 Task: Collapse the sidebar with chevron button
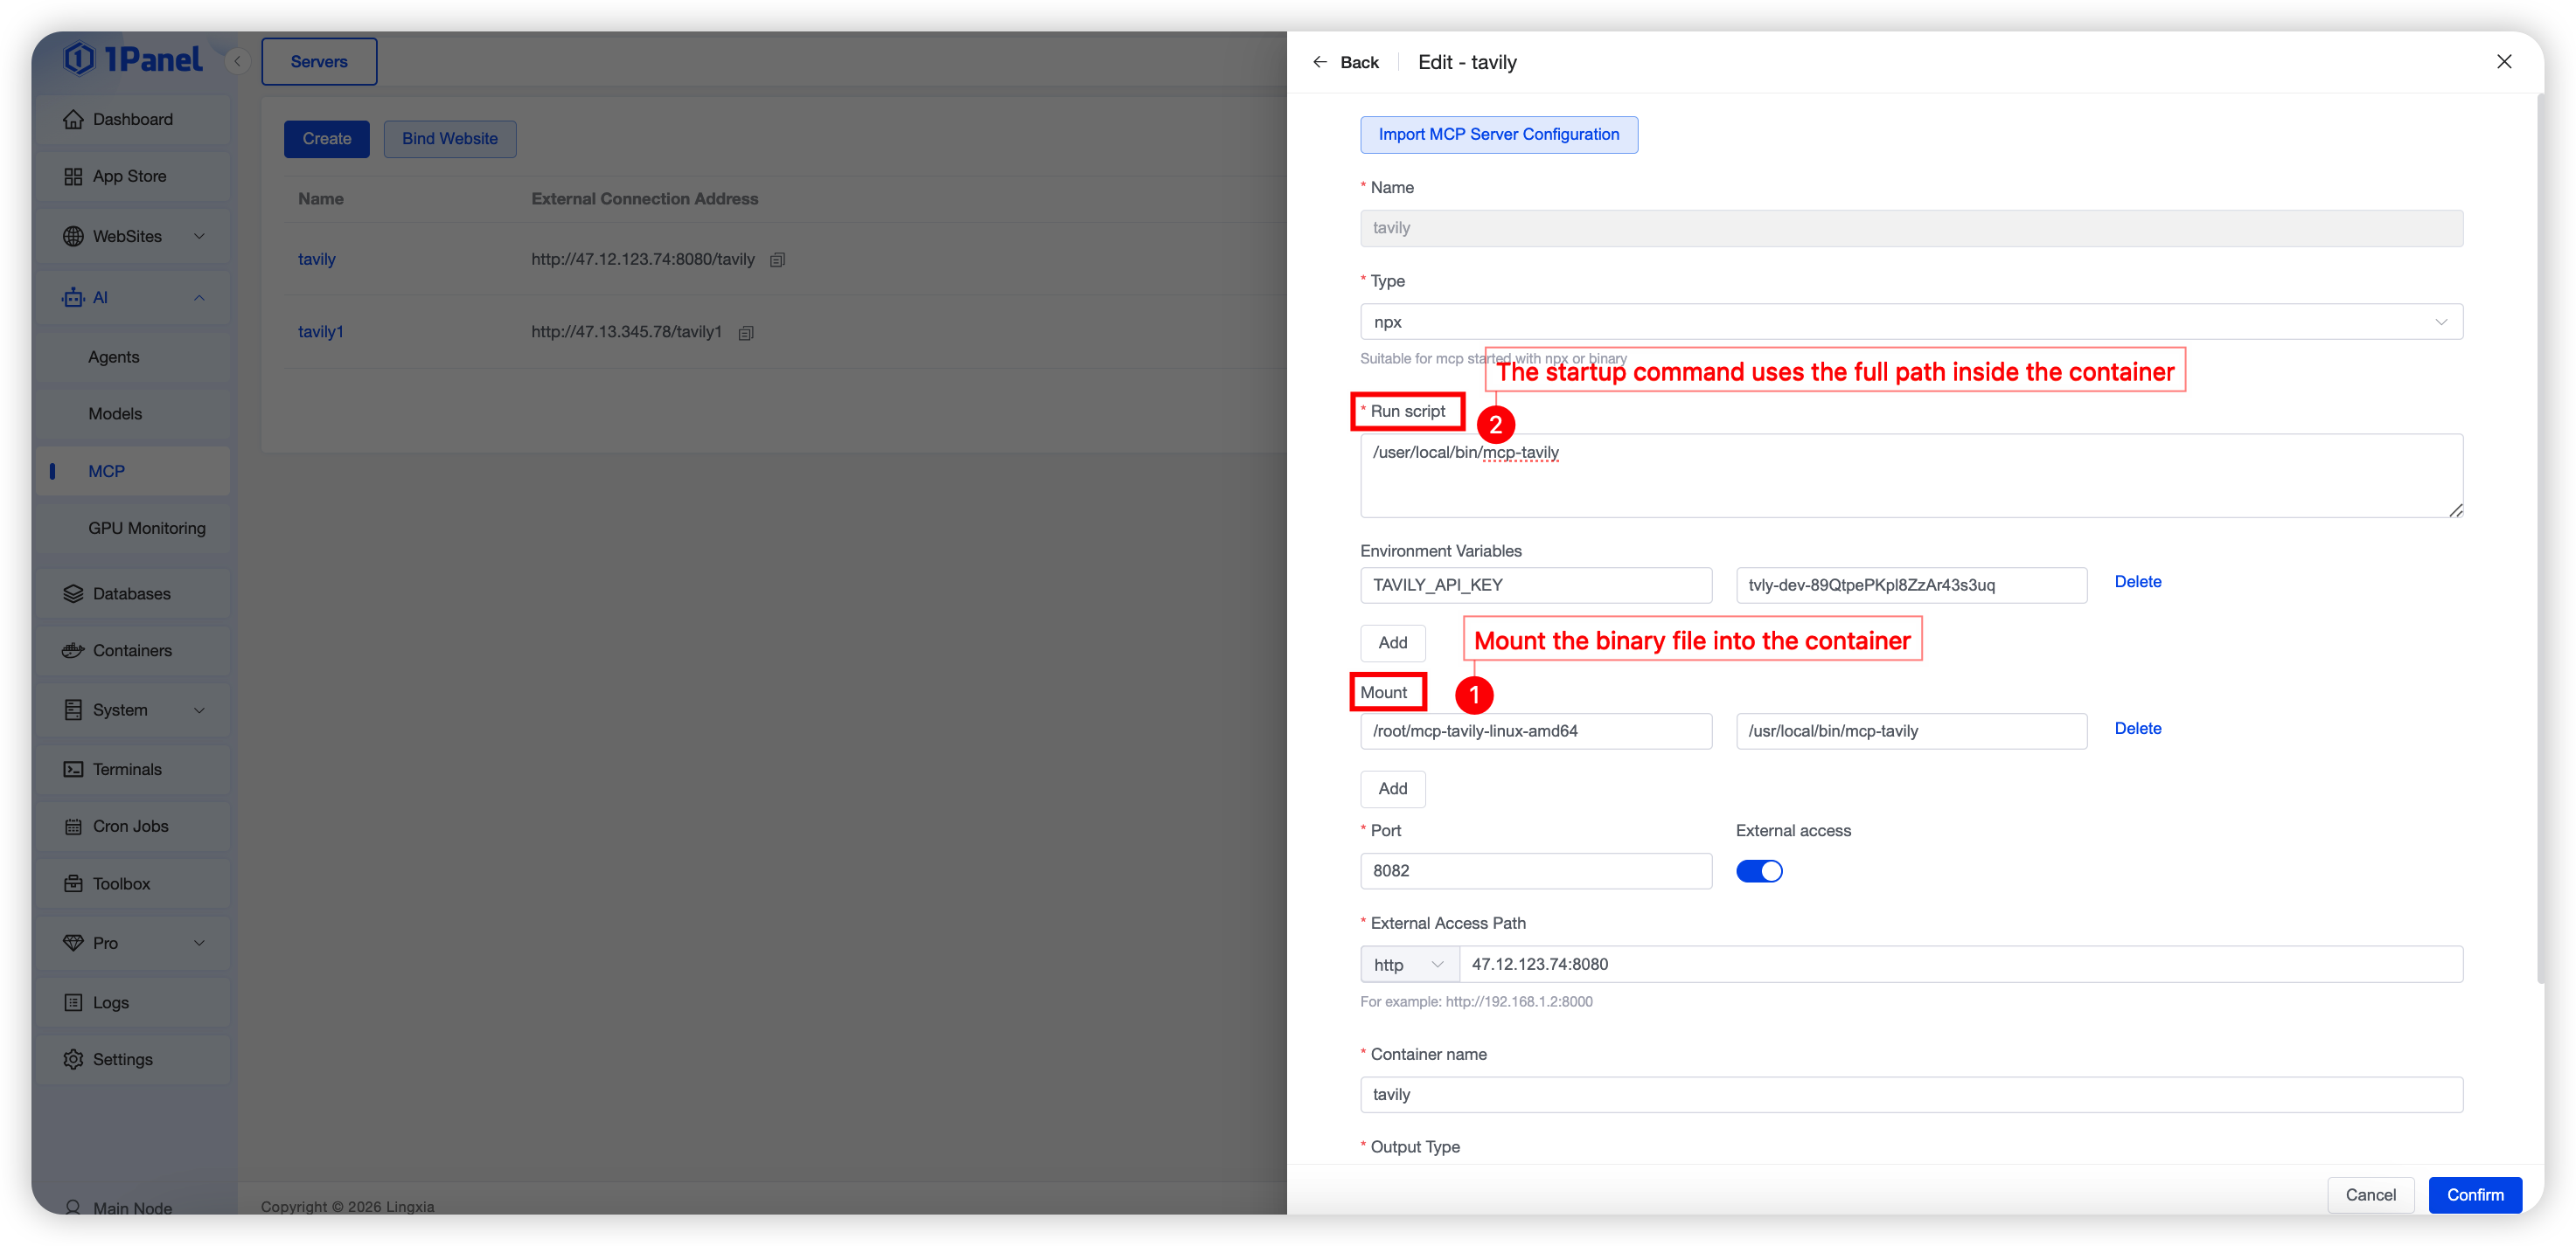click(237, 62)
